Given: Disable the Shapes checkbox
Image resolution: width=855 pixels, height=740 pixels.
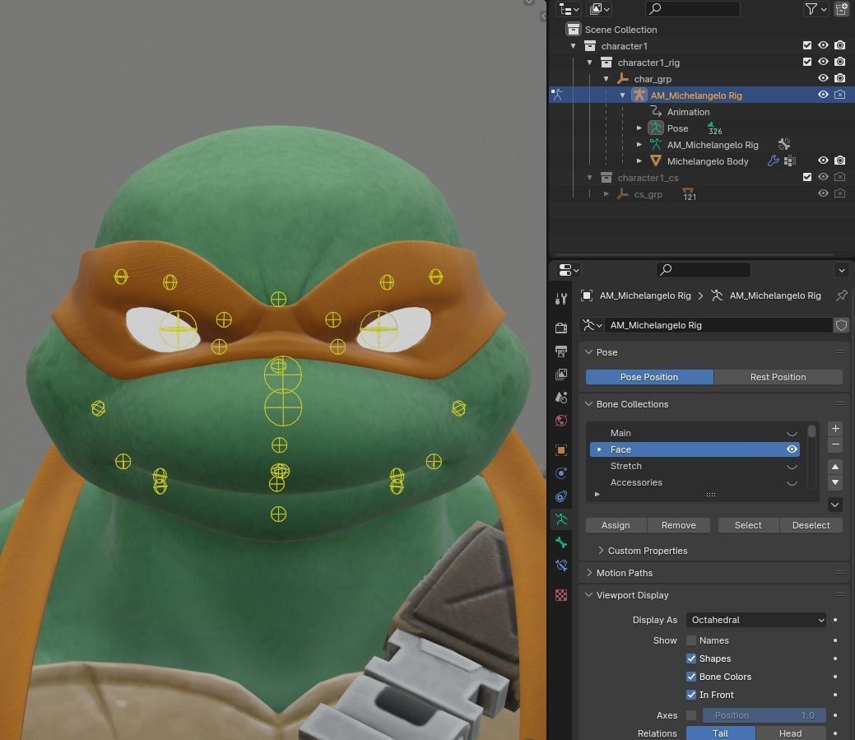Looking at the screenshot, I should tap(691, 659).
